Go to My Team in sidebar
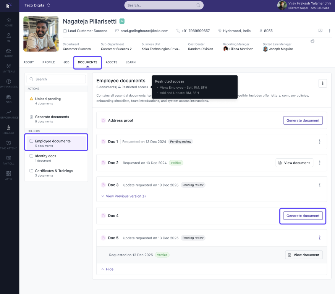This screenshot has width=335, height=294. pos(8,68)
